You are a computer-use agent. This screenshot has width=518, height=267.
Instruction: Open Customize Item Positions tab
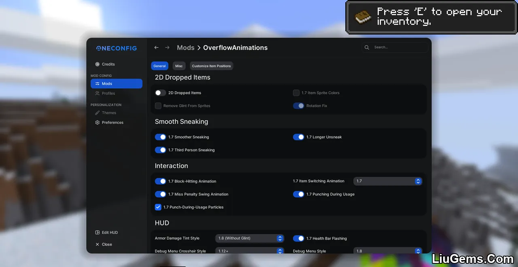coord(211,66)
